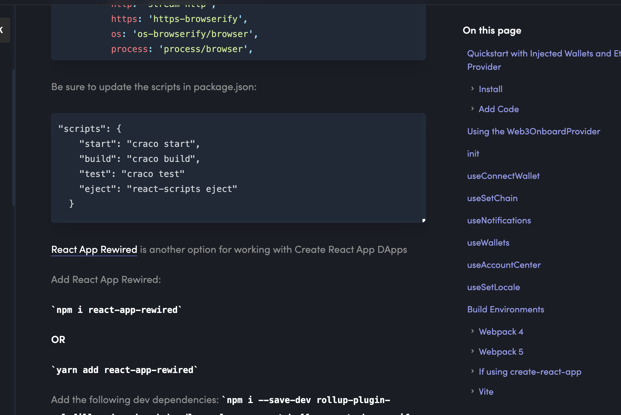Click the resize corner of scripts code block
The width and height of the screenshot is (621, 415).
click(x=424, y=220)
